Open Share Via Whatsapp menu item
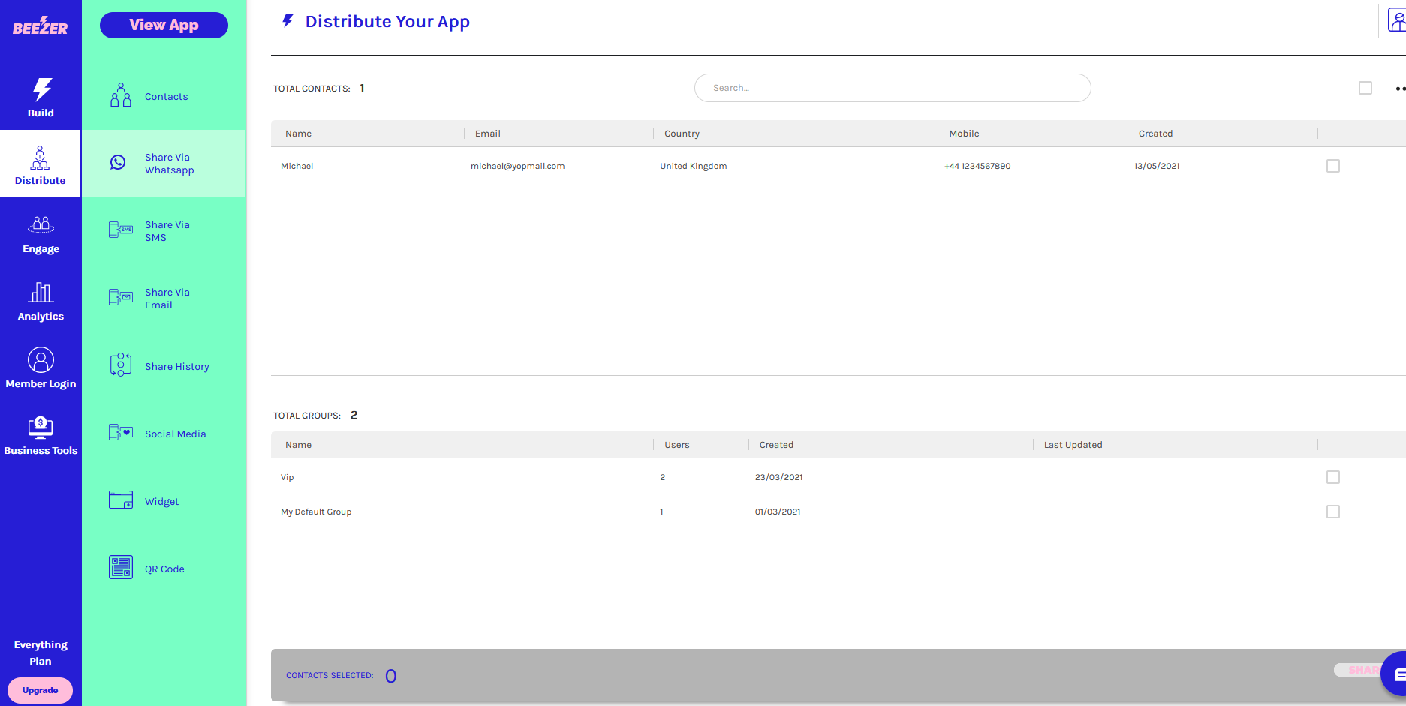This screenshot has height=706, width=1406. point(164,164)
